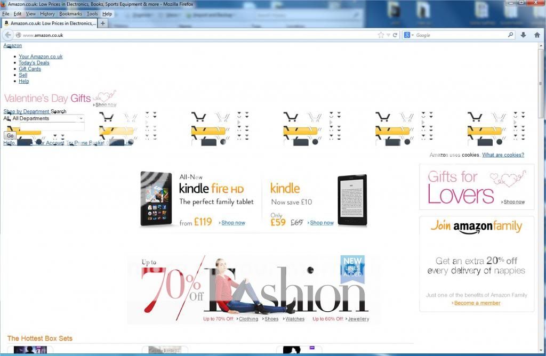Click the page vertical scrollbar thumb
Image resolution: width=546 pixels, height=356 pixels.
coord(541,84)
